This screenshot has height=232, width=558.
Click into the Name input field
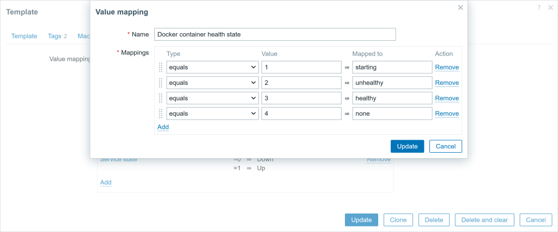(x=275, y=34)
